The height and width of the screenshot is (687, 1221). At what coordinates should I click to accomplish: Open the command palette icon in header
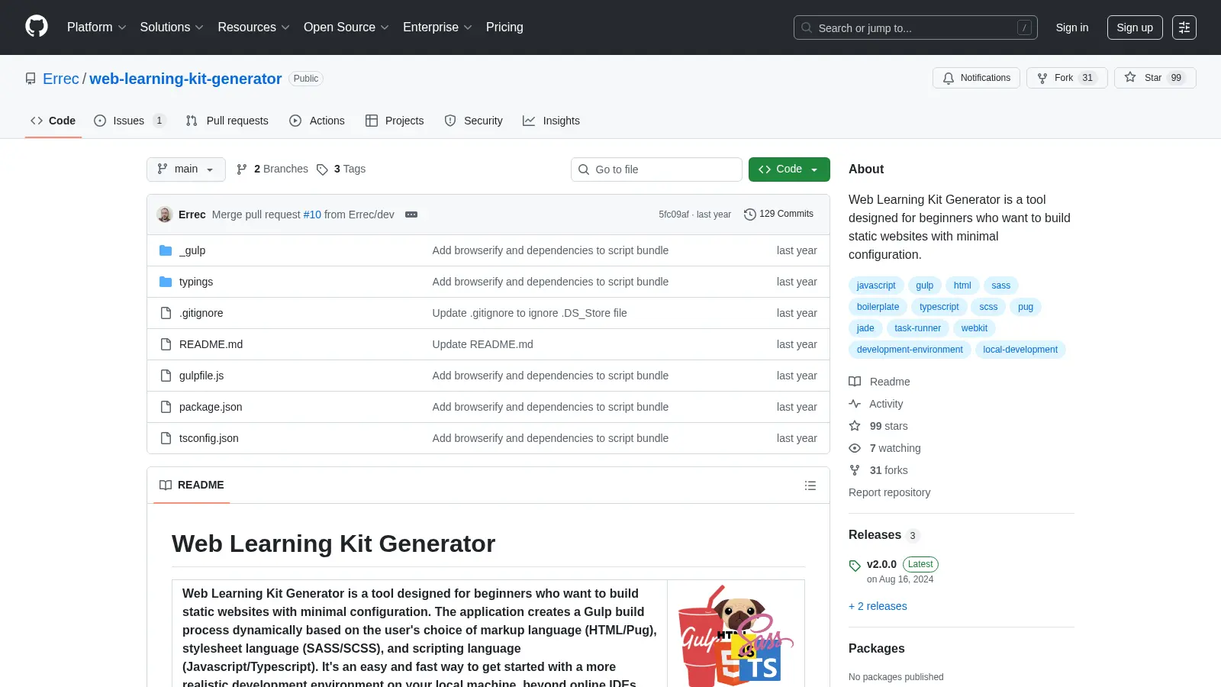pos(1184,27)
